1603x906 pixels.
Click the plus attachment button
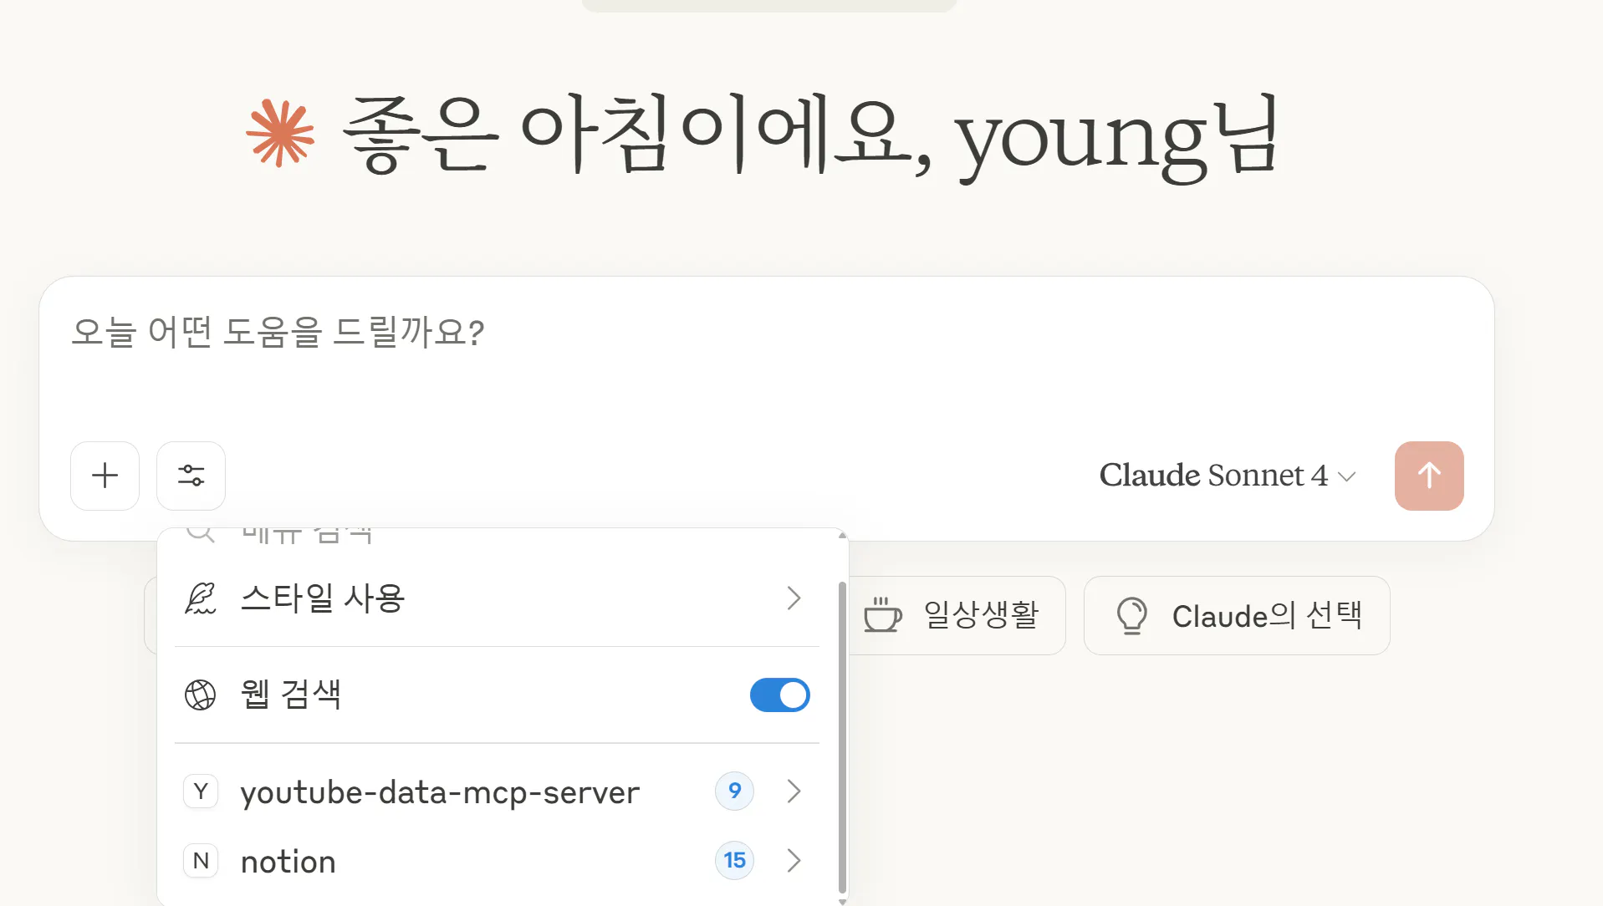click(x=105, y=476)
